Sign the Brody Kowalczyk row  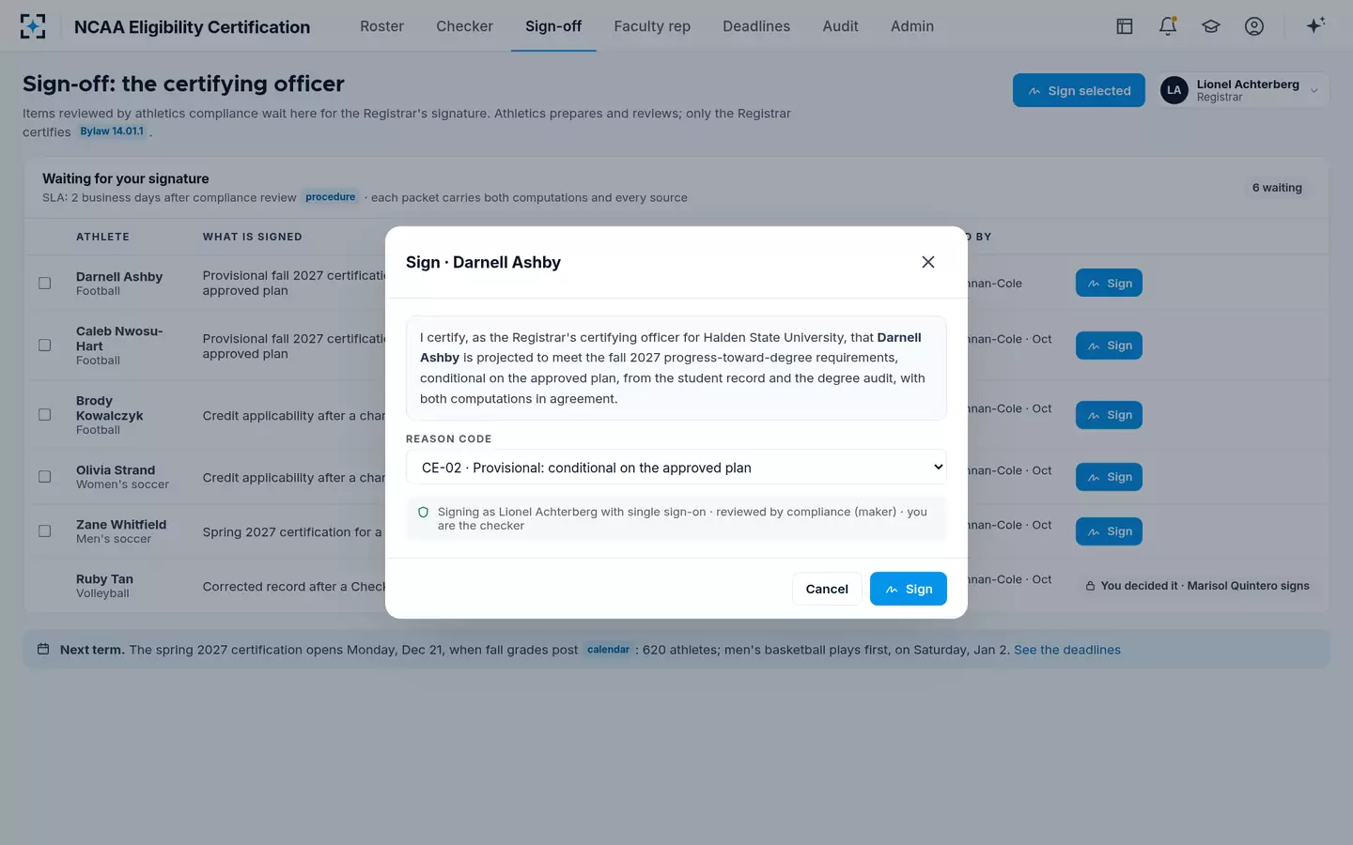point(1109,415)
